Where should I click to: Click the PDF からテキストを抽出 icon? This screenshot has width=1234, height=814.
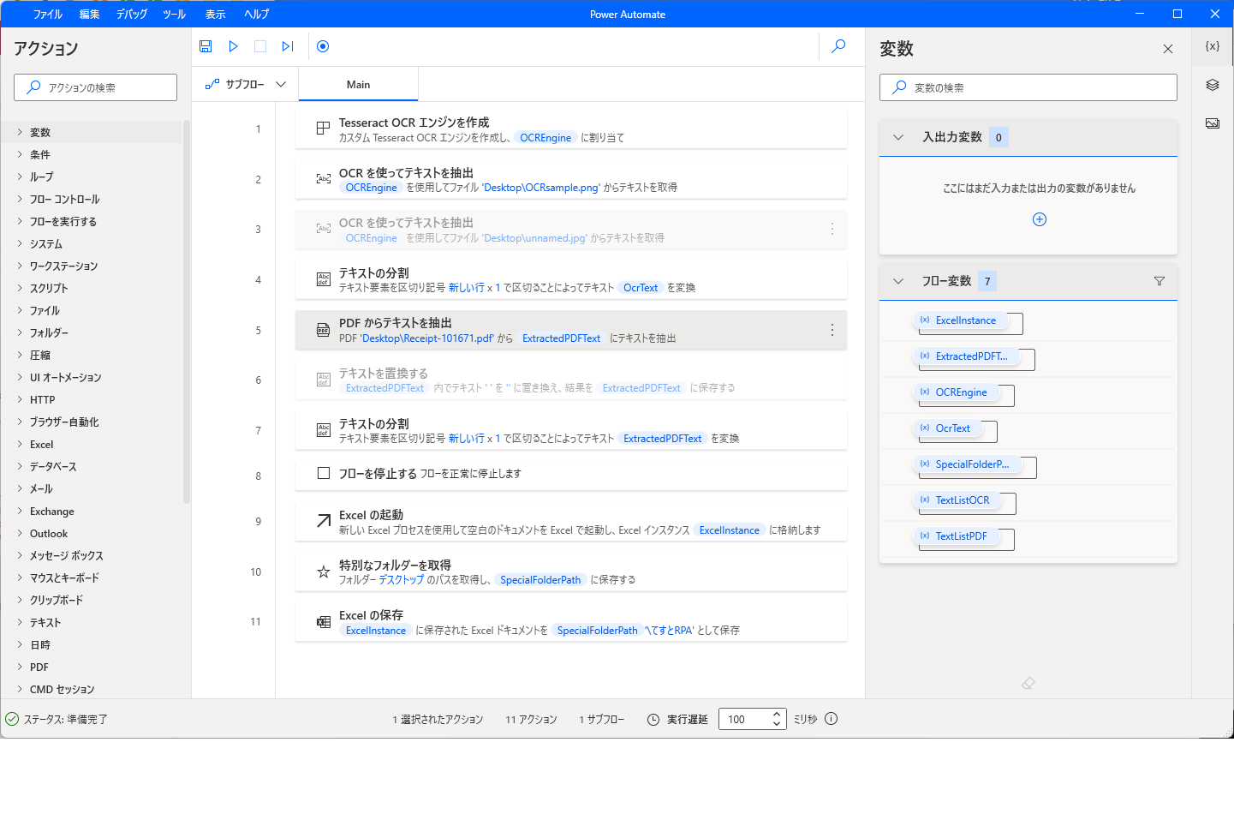click(x=324, y=330)
